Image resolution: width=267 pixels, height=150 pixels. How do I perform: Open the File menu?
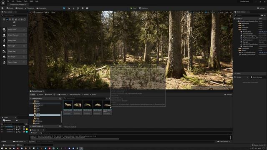pos(8,1)
